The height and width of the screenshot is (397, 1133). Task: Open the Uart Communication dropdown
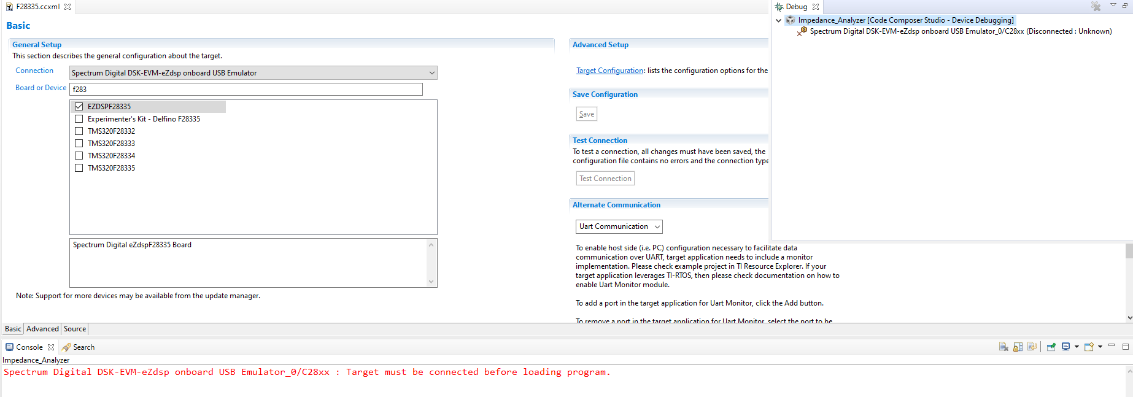[x=657, y=226]
